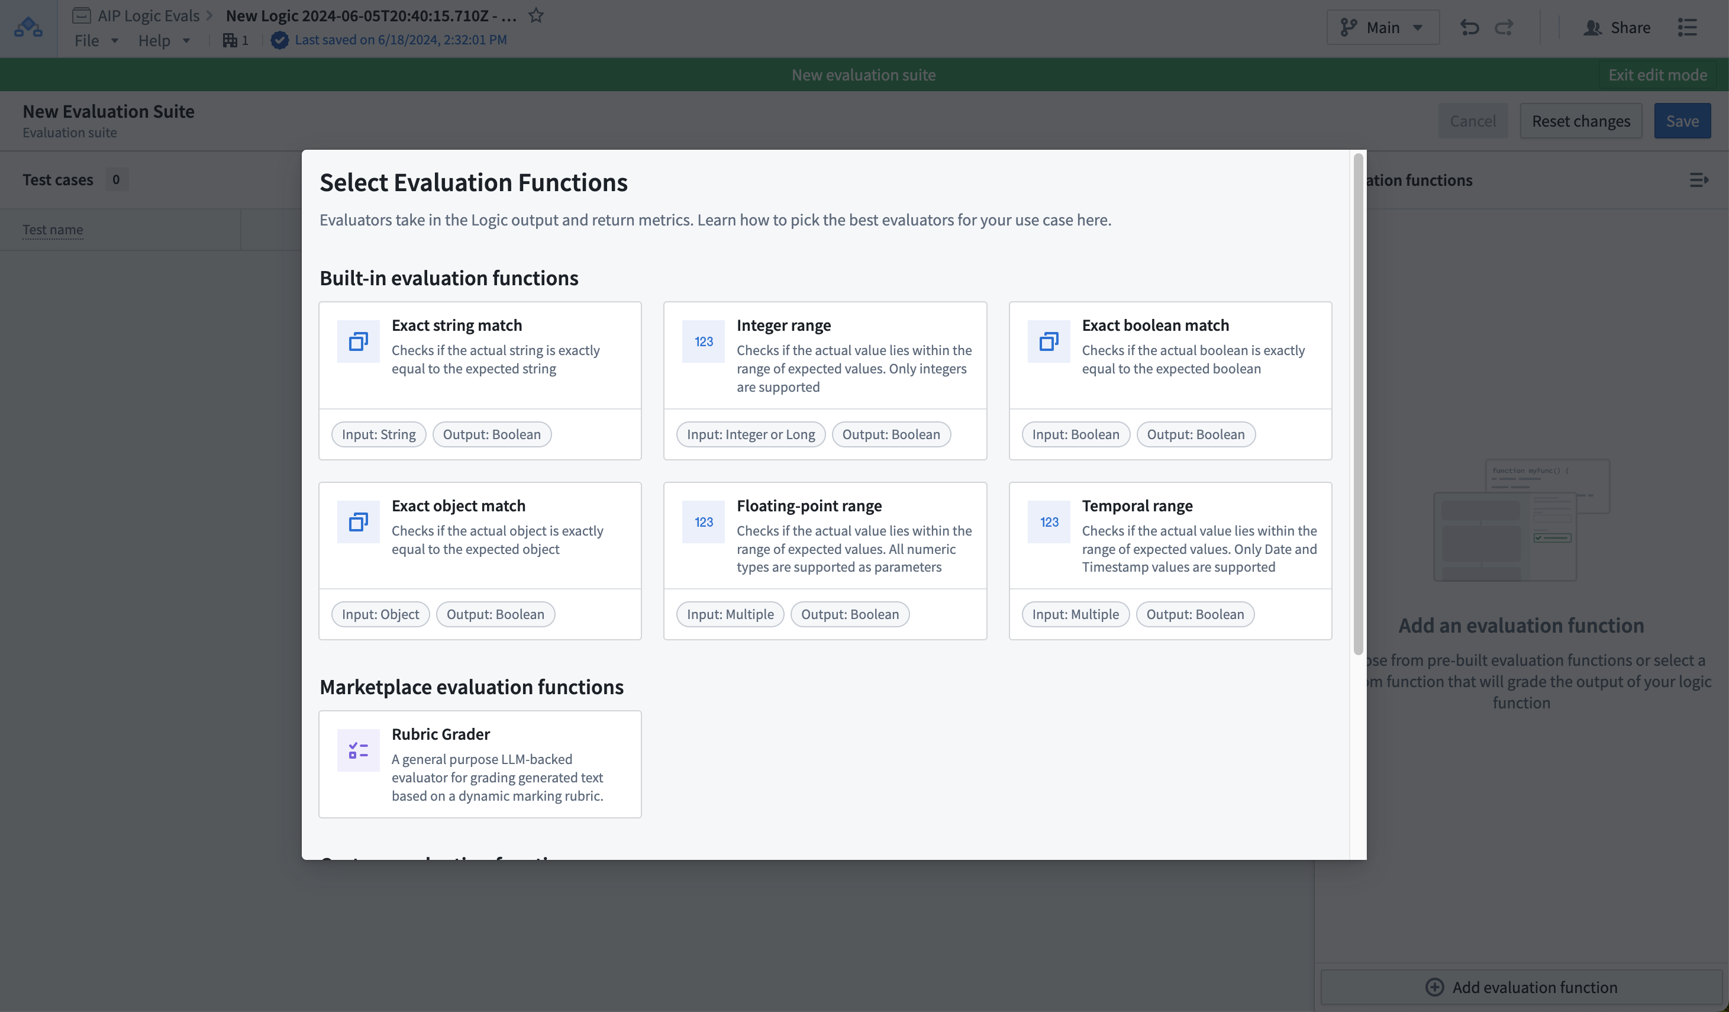Expand the evaluation functions panel menu
Screen dimensions: 1729x1012
tap(1699, 179)
